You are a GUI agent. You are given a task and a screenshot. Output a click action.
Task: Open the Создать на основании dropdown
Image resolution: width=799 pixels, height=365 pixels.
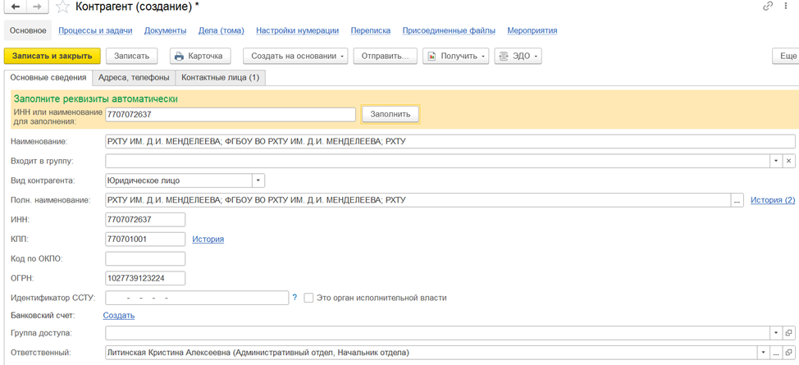[295, 57]
